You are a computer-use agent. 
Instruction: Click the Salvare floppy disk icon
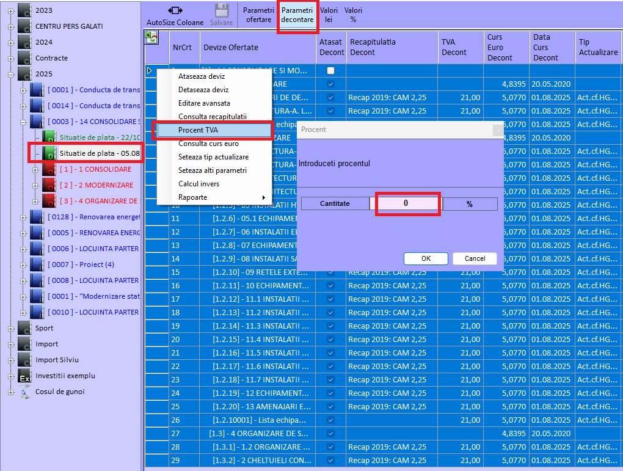click(221, 11)
